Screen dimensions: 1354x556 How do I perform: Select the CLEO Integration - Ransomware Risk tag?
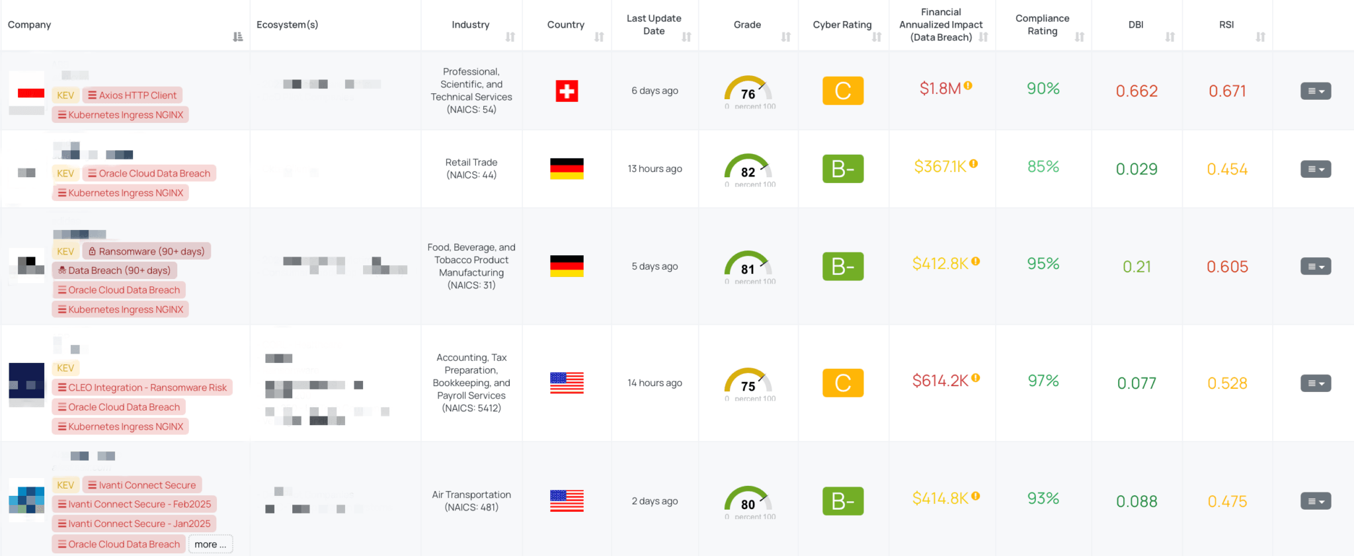[x=142, y=387]
